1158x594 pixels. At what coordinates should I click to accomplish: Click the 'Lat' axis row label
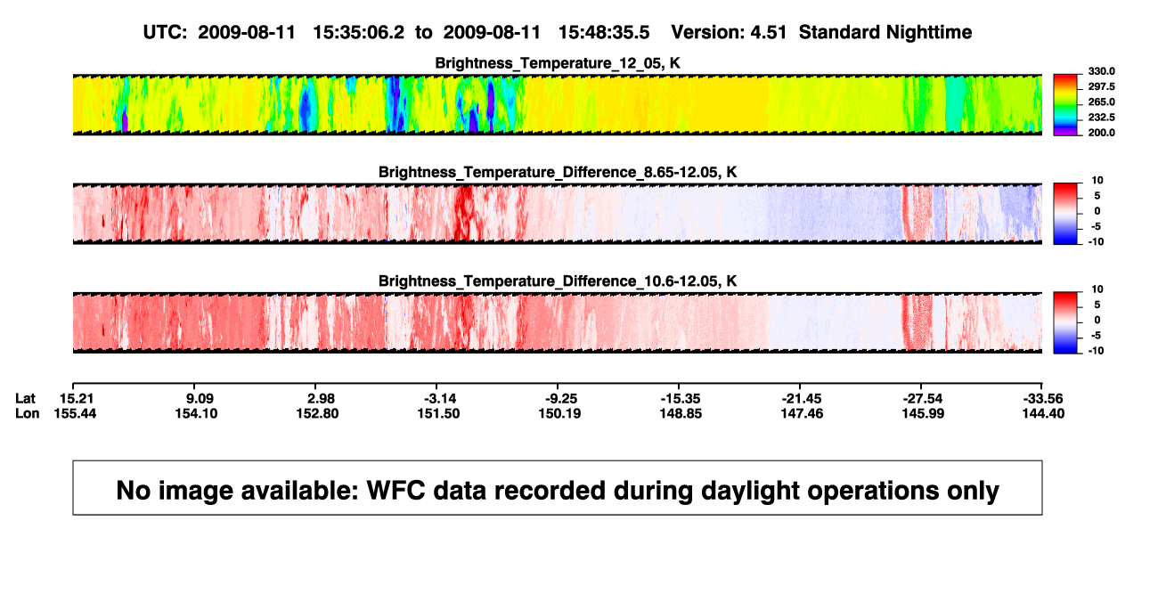(x=26, y=397)
